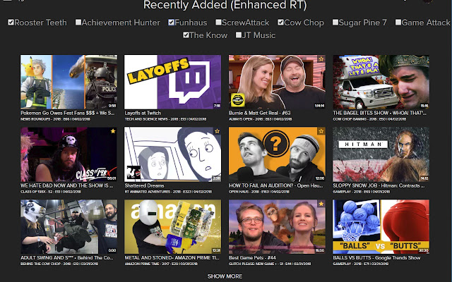
Task: Click the 'OPEN HAUS' episode info line
Action: (x=258, y=192)
